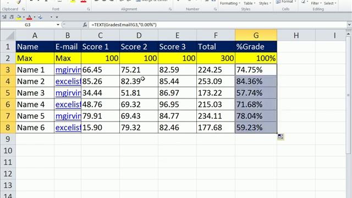
Task: Open the font color dropdown arrow in quick toolbar
Action: coord(34,17)
